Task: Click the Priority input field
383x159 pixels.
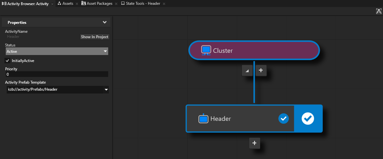Action: point(57,74)
